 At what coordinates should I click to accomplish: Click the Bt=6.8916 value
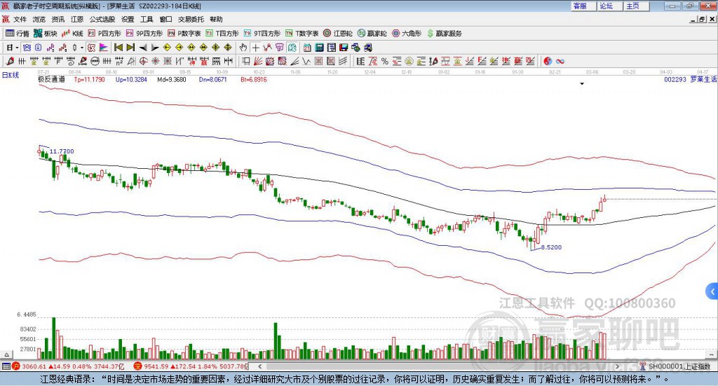[x=254, y=80]
